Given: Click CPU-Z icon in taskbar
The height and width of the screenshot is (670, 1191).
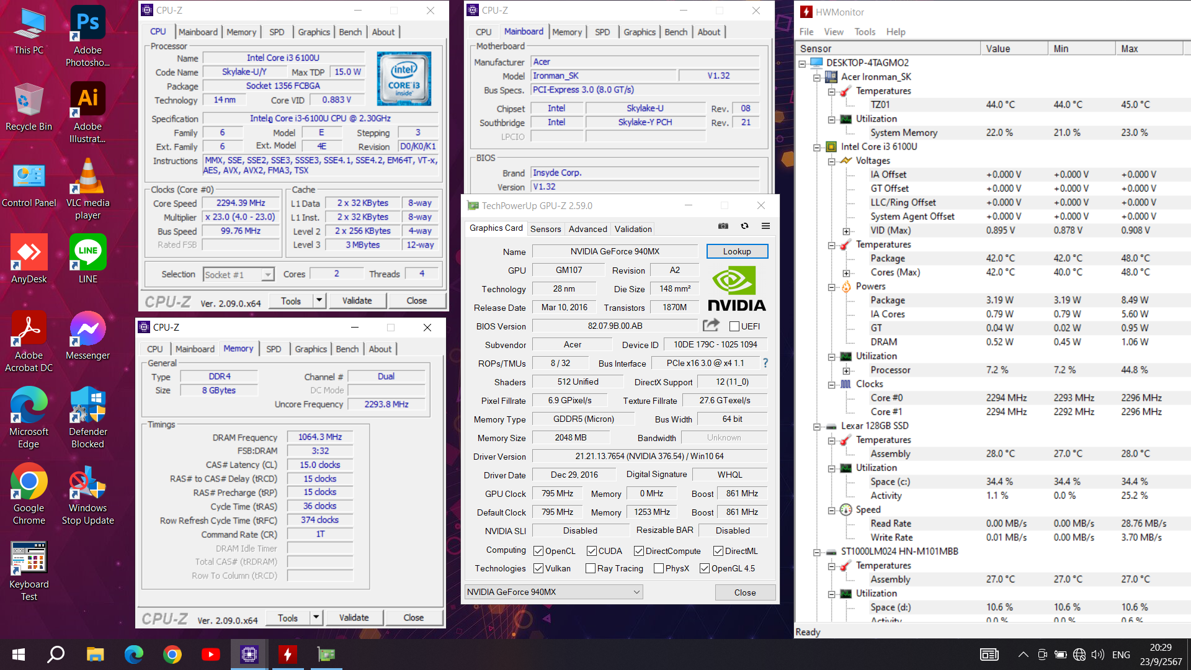Looking at the screenshot, I should [x=249, y=654].
